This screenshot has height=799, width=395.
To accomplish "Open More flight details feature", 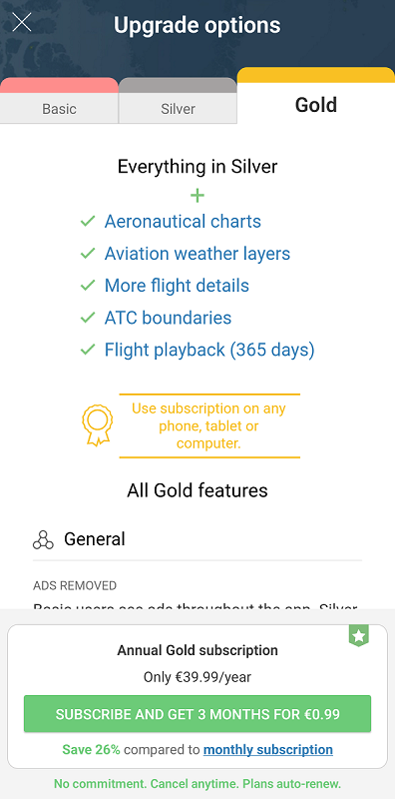I will tap(177, 286).
